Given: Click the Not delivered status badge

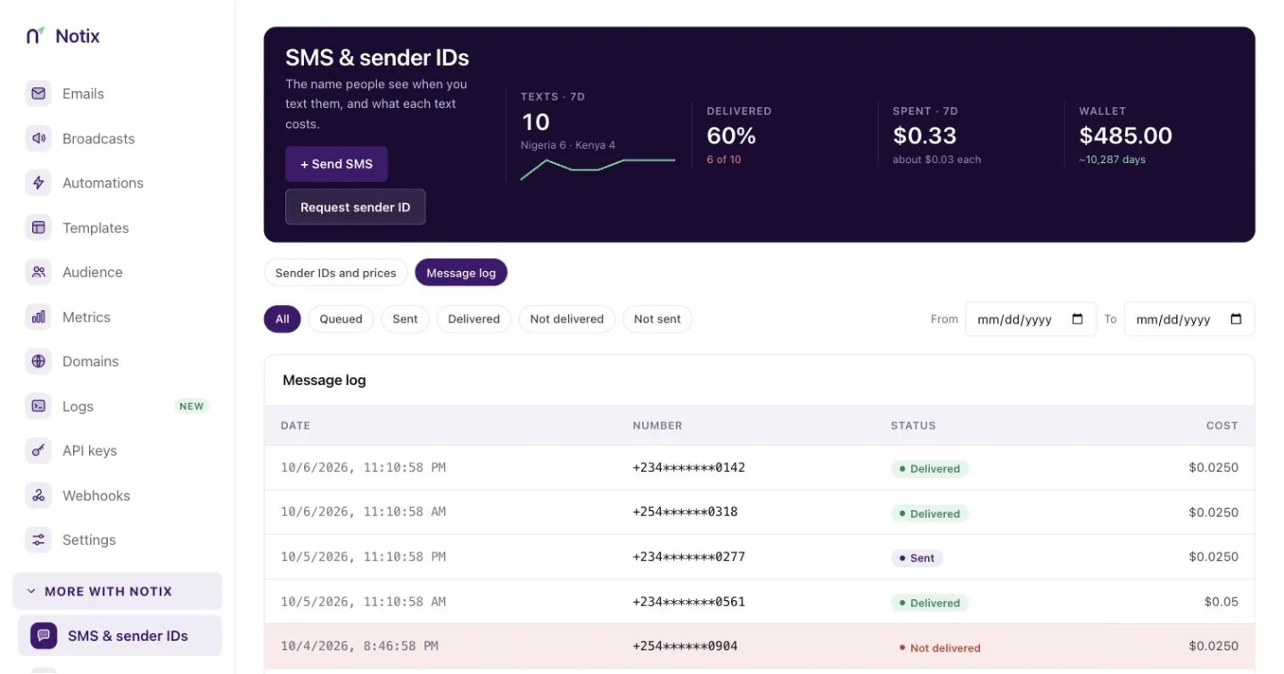Looking at the screenshot, I should pyautogui.click(x=939, y=648).
